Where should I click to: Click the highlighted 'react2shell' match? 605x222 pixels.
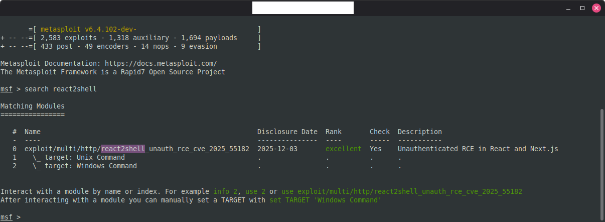pyautogui.click(x=123, y=149)
